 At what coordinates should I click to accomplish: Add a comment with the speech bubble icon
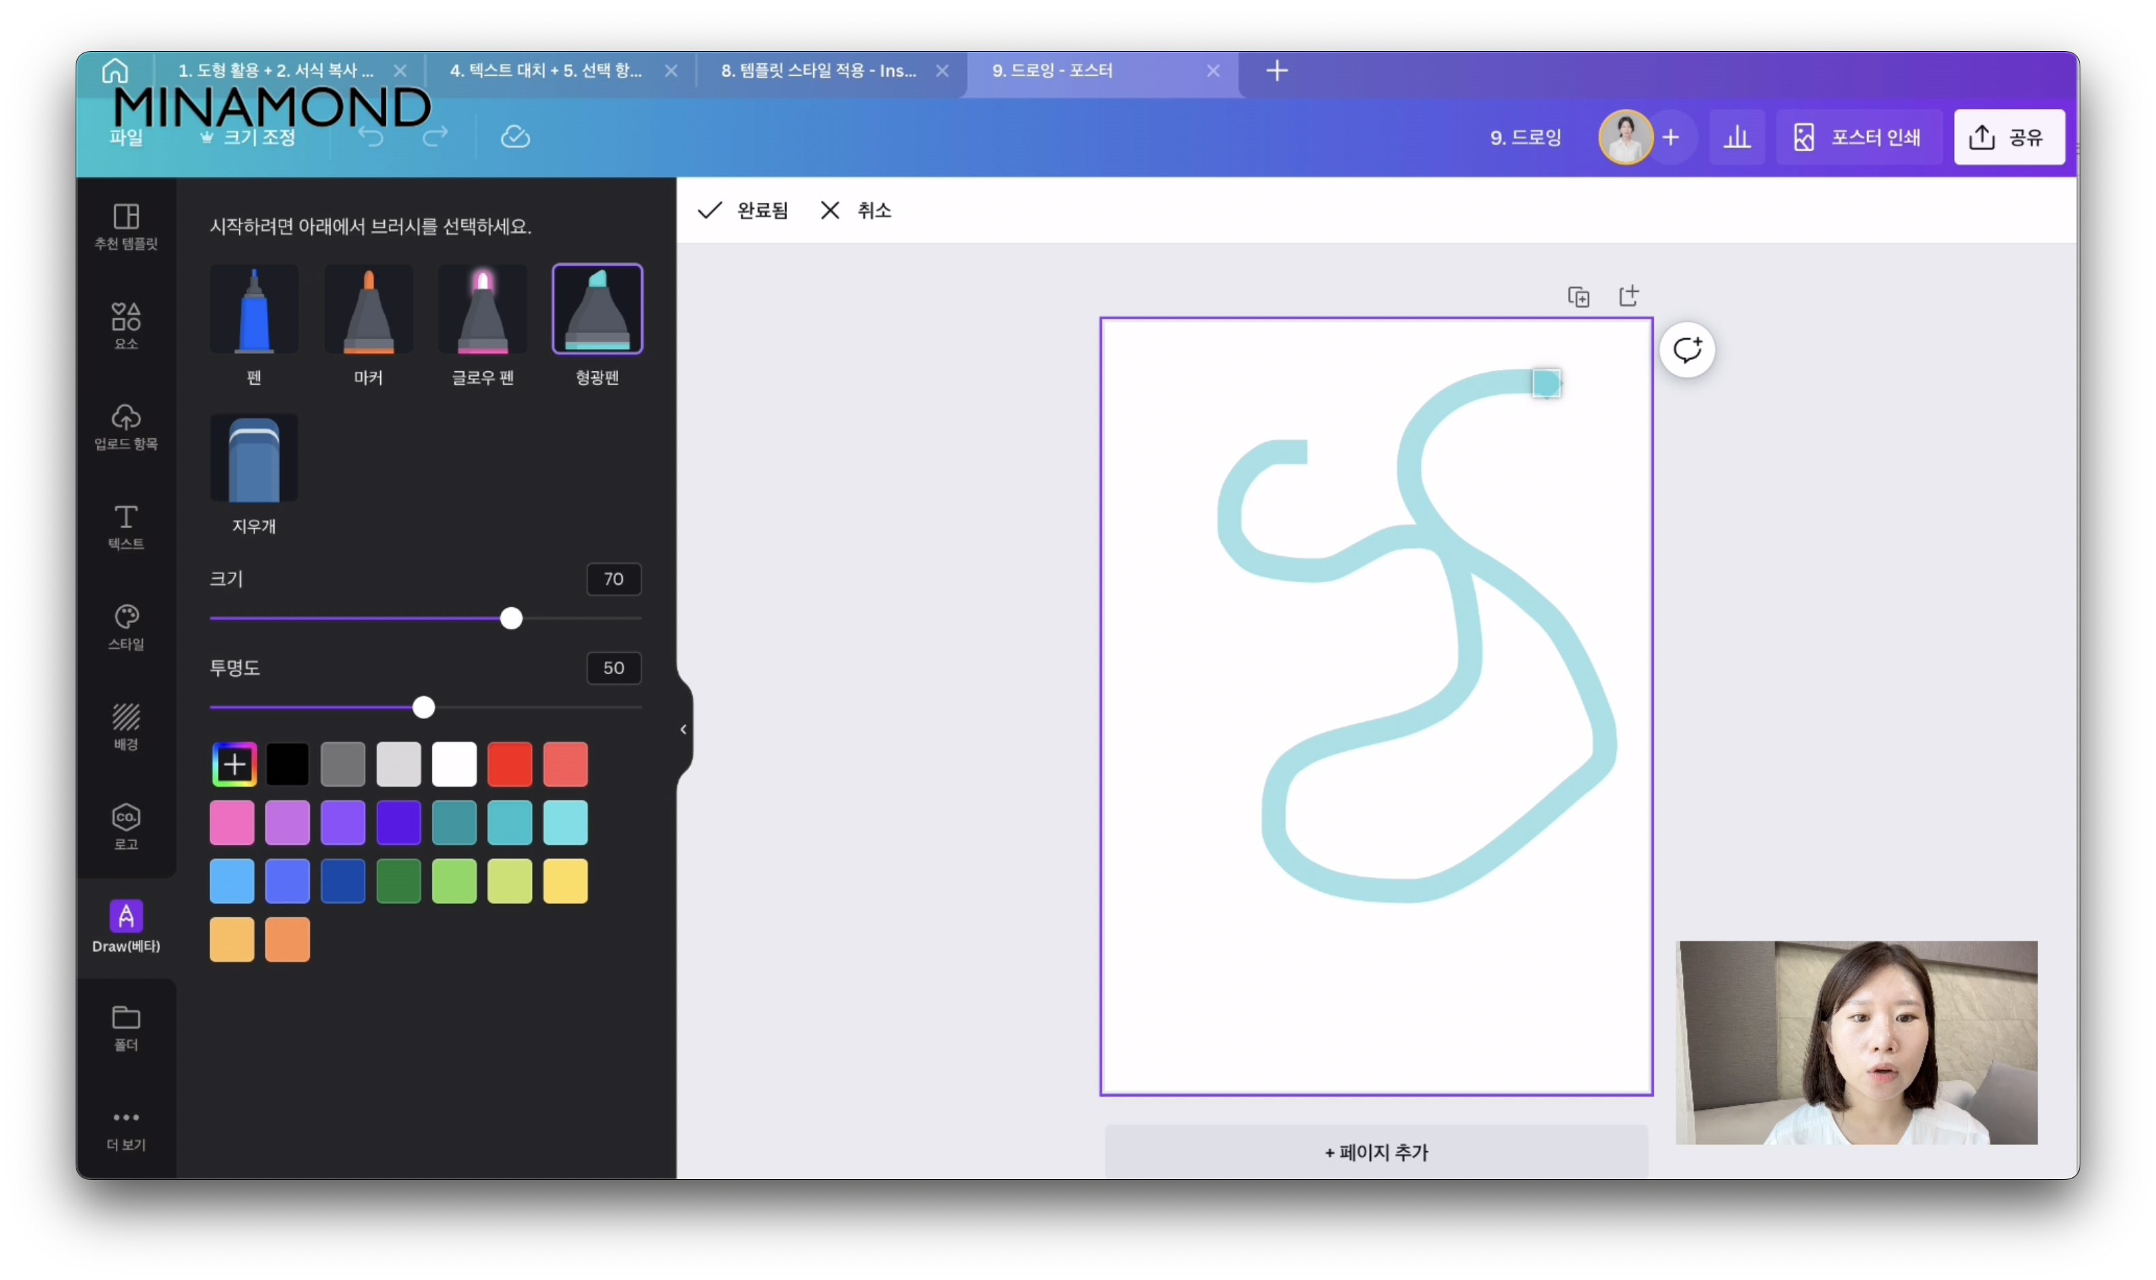point(1687,350)
